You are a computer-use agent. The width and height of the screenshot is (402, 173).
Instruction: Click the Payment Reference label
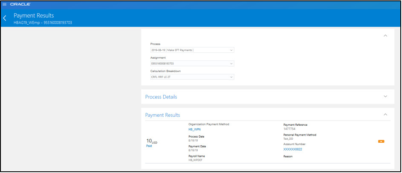point(295,125)
